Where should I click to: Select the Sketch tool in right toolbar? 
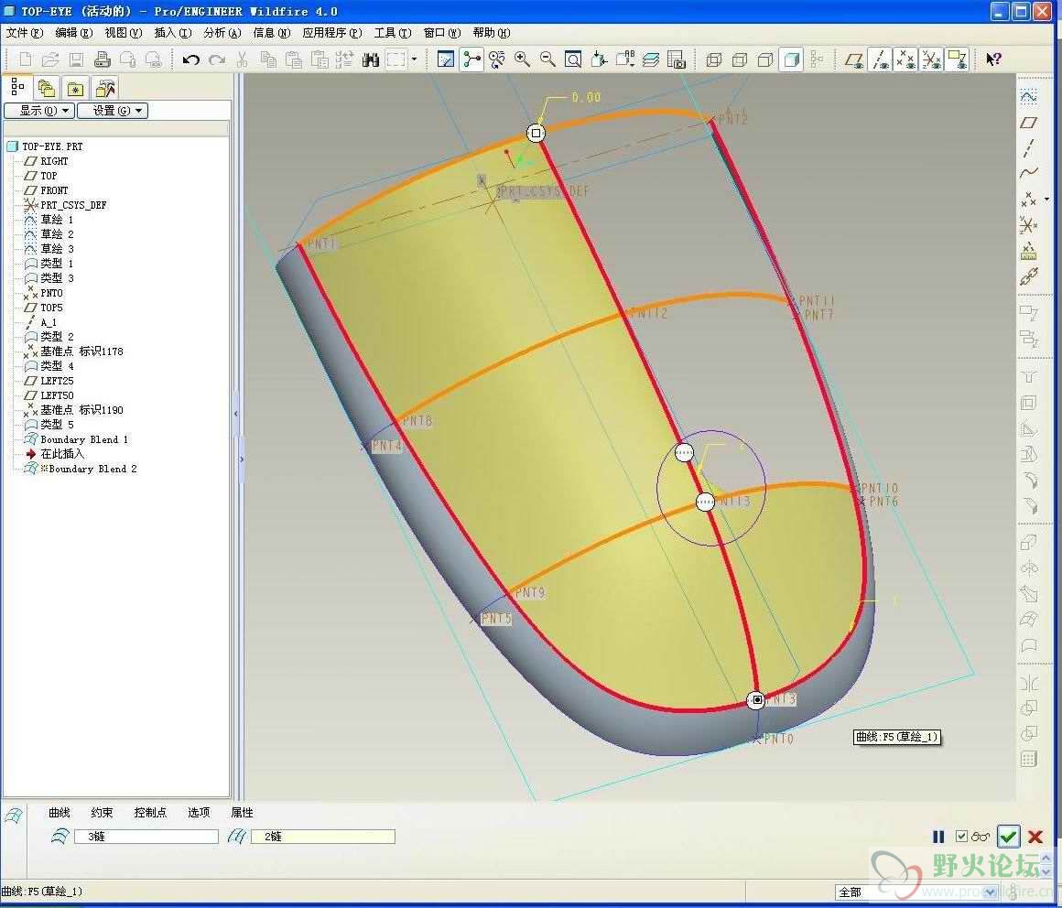click(x=1028, y=97)
